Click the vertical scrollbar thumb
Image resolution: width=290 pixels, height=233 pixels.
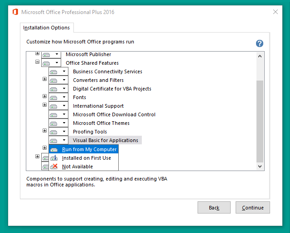[260, 121]
